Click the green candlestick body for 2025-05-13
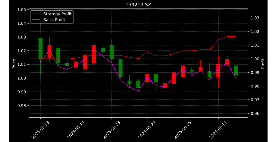Image resolution: width=277 pixels, height=142 pixels. tap(40, 49)
